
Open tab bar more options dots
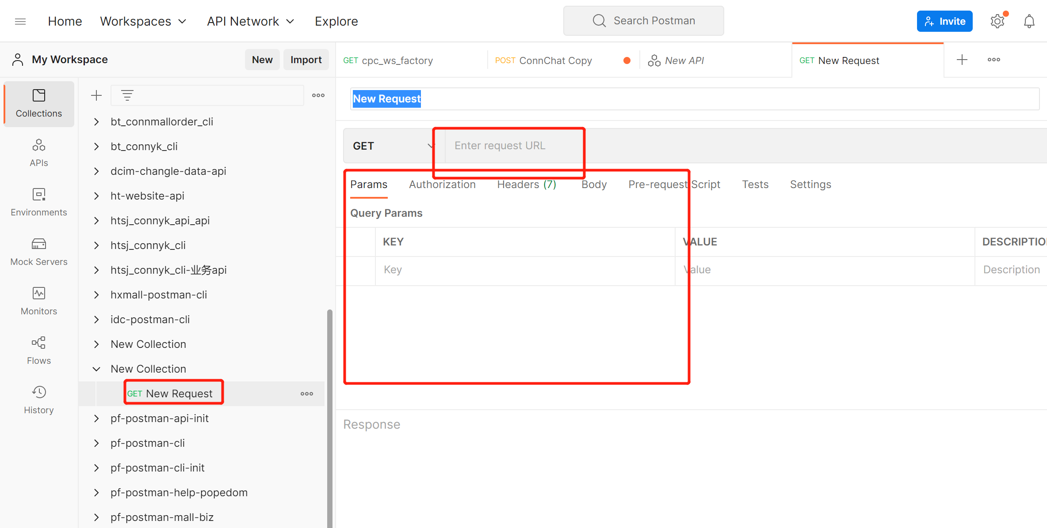click(994, 60)
